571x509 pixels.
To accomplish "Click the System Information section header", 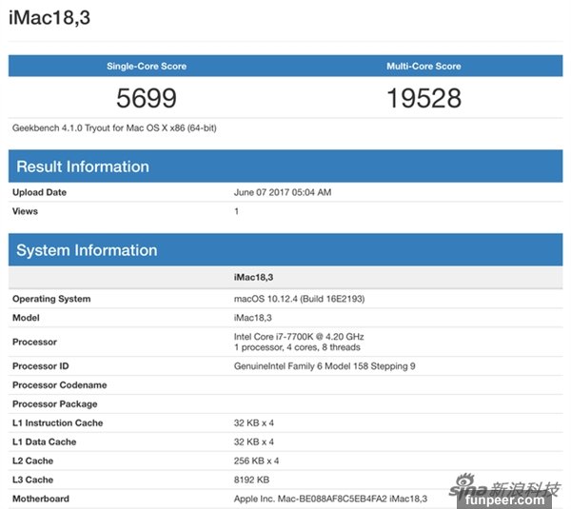I will (87, 250).
